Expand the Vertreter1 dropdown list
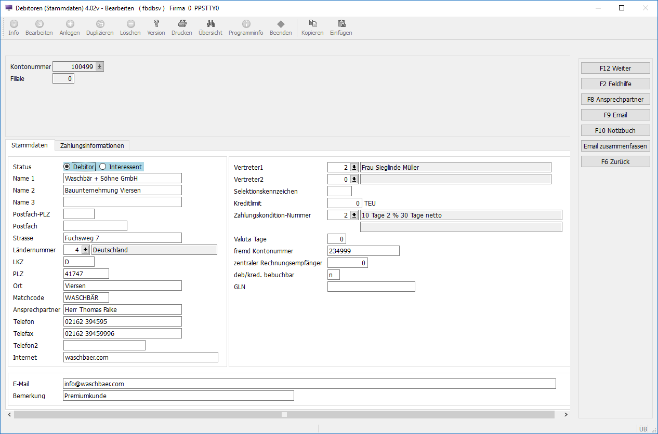 pyautogui.click(x=354, y=167)
